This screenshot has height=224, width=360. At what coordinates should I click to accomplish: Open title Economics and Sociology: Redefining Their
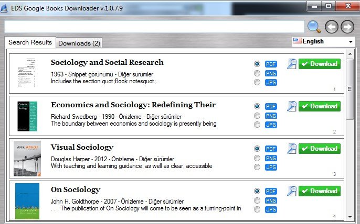point(133,105)
